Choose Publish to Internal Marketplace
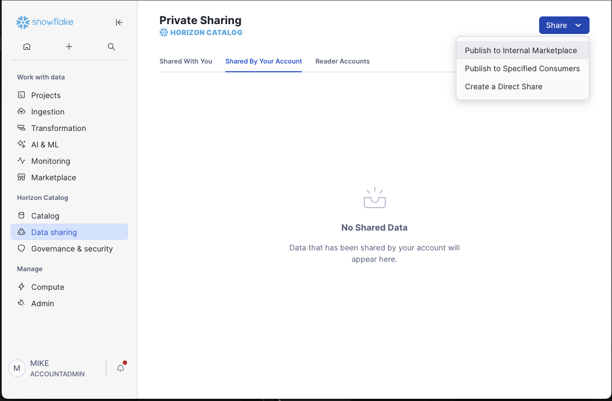Viewport: 612px width, 401px height. (522, 50)
